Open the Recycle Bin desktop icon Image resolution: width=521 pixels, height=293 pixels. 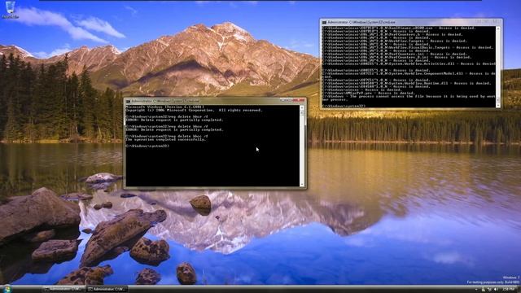click(10, 9)
